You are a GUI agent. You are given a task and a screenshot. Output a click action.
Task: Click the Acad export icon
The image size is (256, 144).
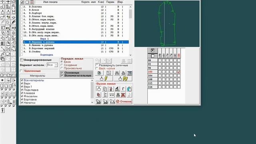[x=112, y=101]
